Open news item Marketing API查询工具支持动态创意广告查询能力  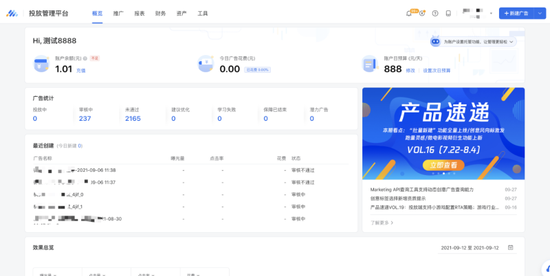click(x=422, y=189)
